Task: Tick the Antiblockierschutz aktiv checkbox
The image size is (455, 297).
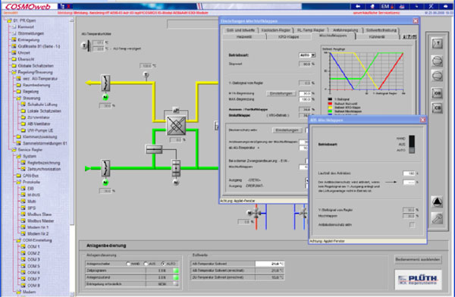Action: pos(412,225)
